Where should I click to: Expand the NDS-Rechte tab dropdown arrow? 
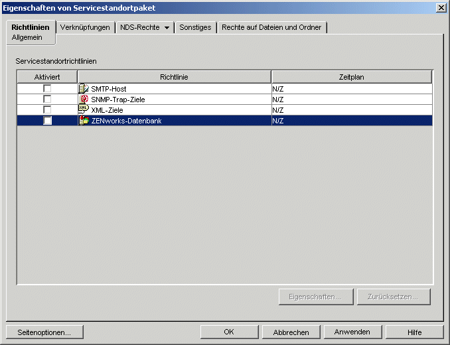167,28
